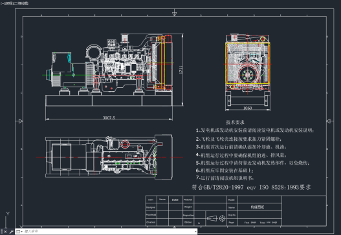This screenshot has width=341, height=235.
Task: Click the 技术要求 heading text
Action: tap(235, 123)
